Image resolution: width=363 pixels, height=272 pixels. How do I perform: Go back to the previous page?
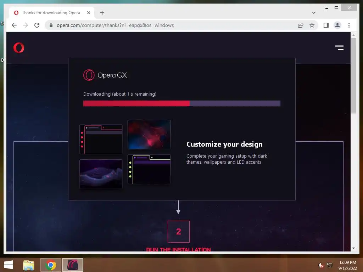tap(14, 25)
